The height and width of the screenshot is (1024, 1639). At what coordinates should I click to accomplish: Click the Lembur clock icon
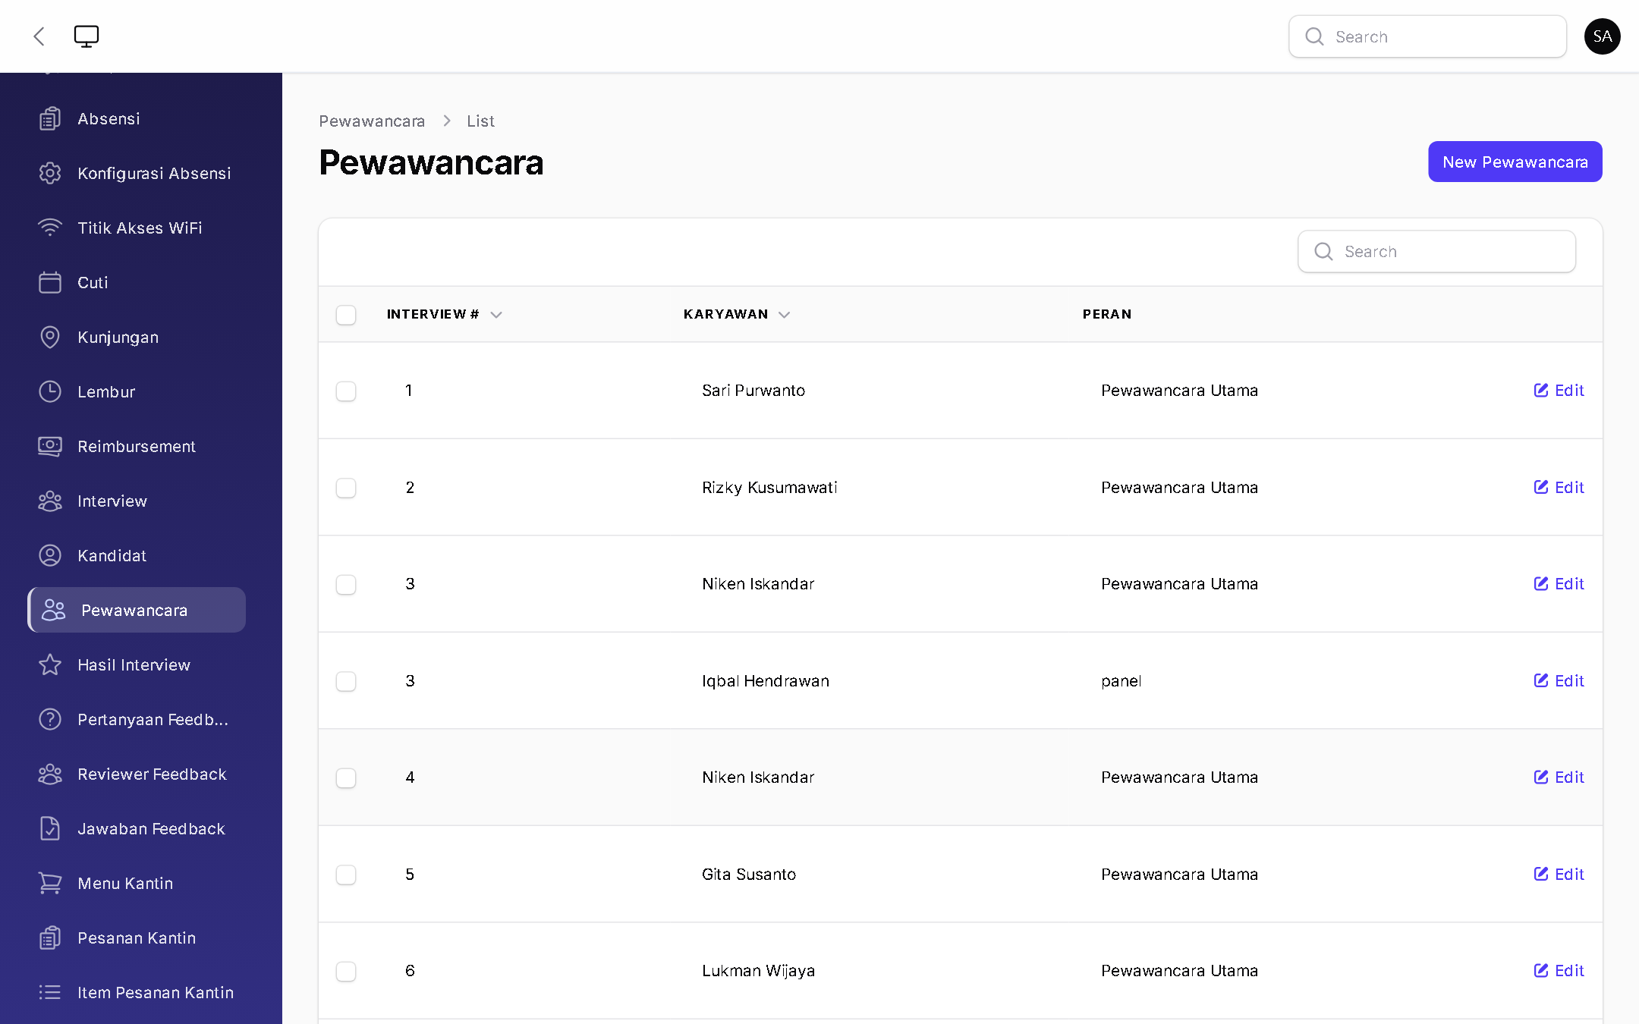tap(50, 392)
